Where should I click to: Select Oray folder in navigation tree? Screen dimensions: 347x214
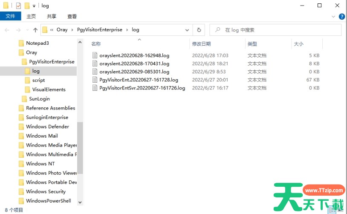point(32,52)
